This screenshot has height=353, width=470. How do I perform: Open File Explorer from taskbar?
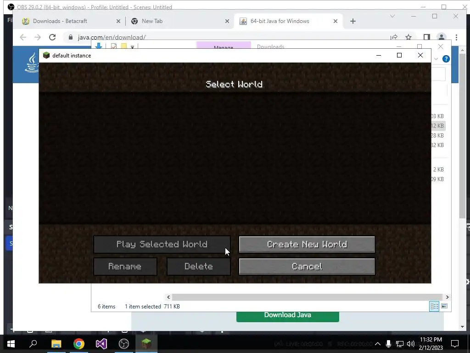(x=56, y=344)
